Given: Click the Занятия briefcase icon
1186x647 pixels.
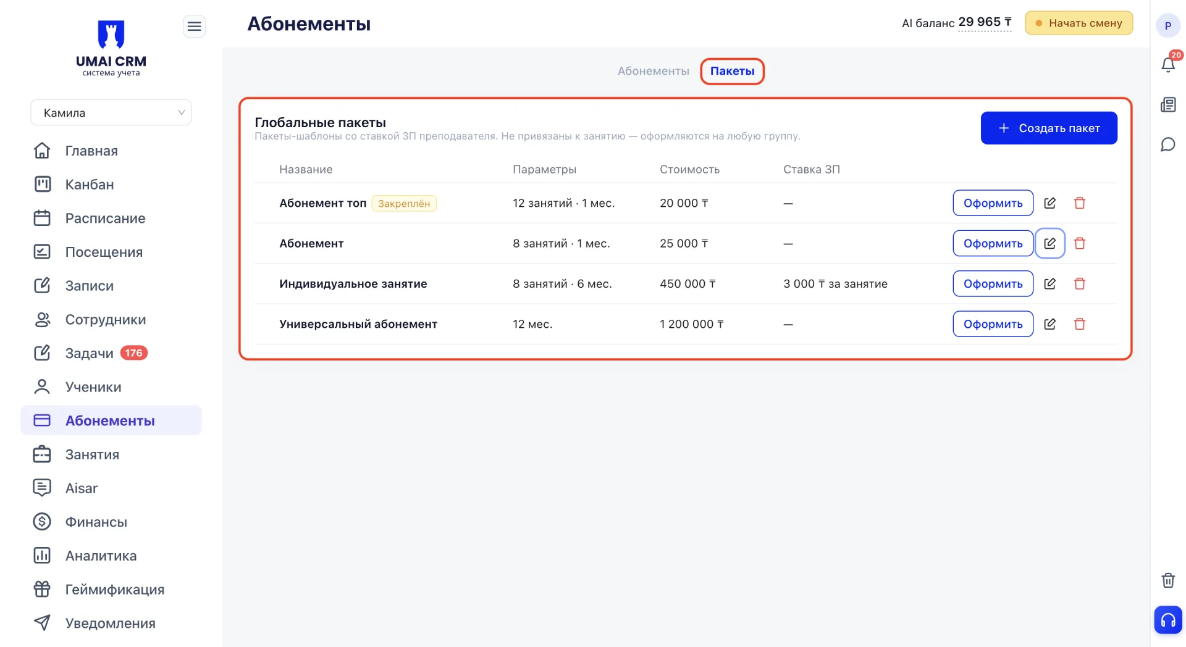Looking at the screenshot, I should [42, 454].
